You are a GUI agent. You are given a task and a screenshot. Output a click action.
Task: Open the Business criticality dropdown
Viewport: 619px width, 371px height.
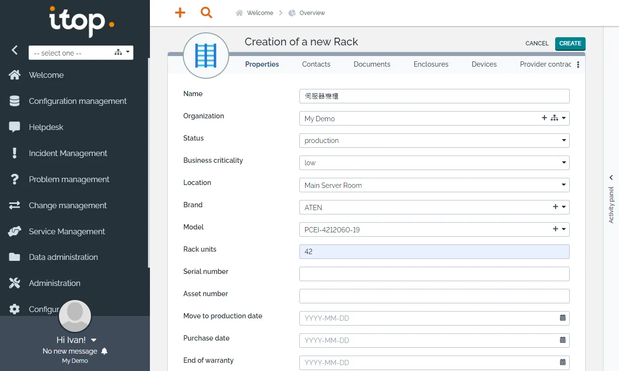[434, 163]
